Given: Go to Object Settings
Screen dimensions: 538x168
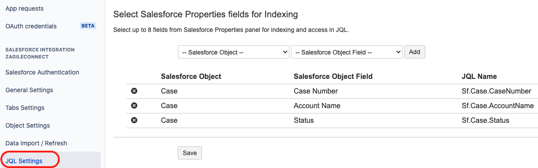Looking at the screenshot, I should (x=28, y=125).
